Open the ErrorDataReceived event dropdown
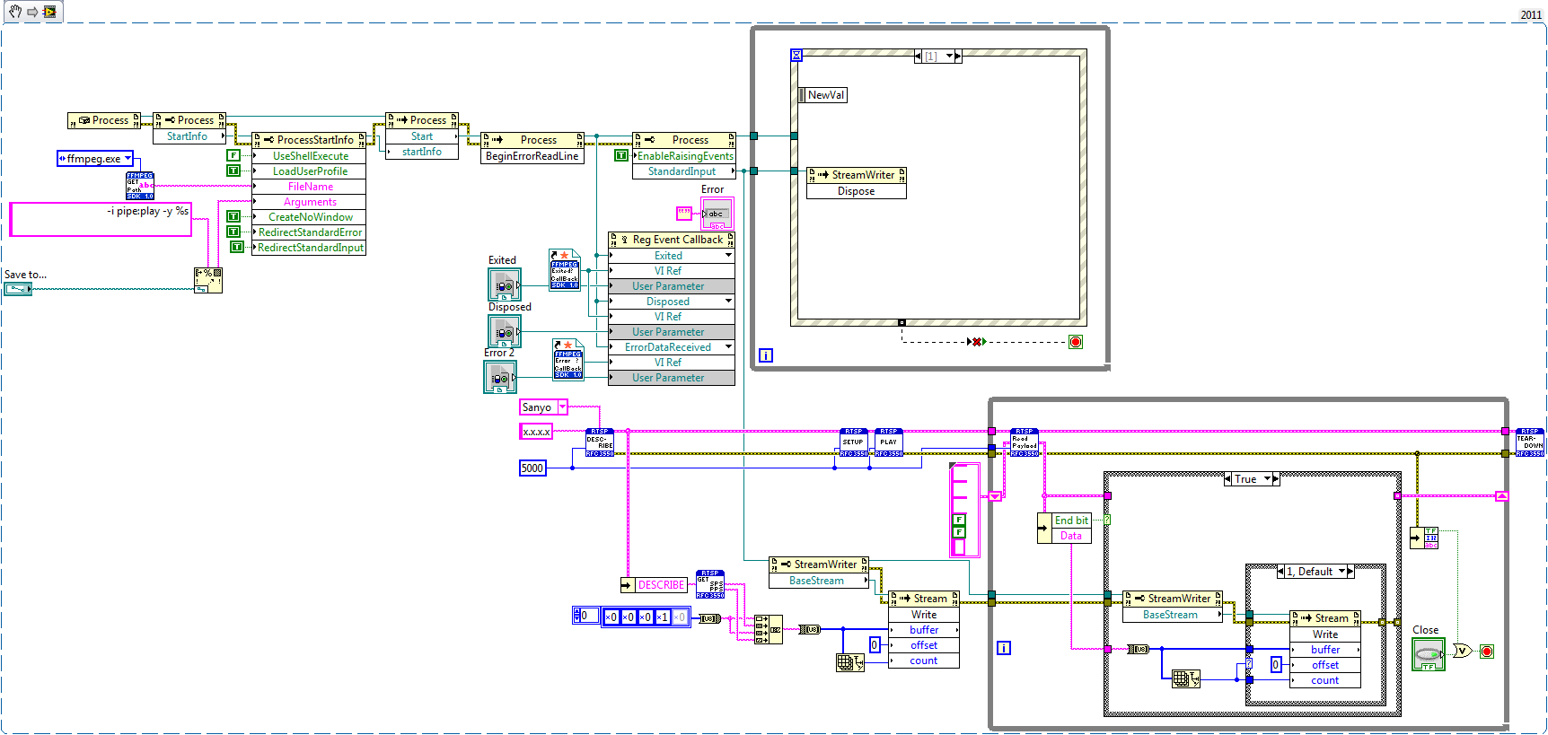This screenshot has height=735, width=1548. pos(728,346)
